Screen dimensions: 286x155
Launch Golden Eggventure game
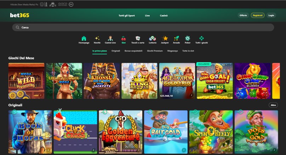click(x=121, y=132)
